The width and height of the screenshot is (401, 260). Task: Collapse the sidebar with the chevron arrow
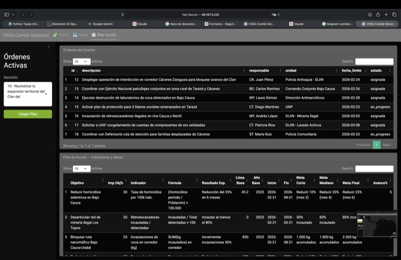click(x=49, y=47)
